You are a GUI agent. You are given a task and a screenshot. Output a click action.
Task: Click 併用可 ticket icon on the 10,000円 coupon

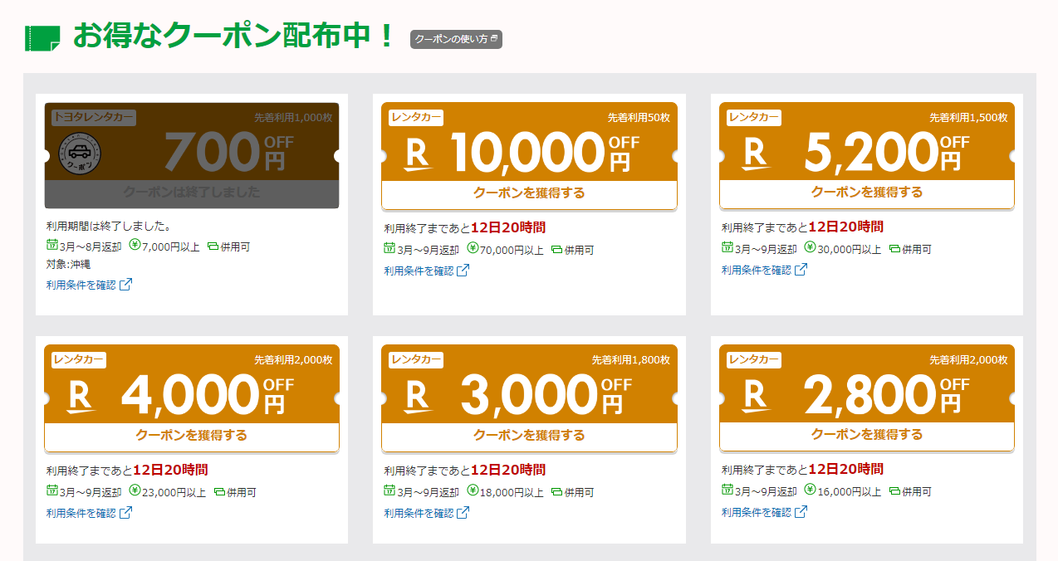point(556,249)
